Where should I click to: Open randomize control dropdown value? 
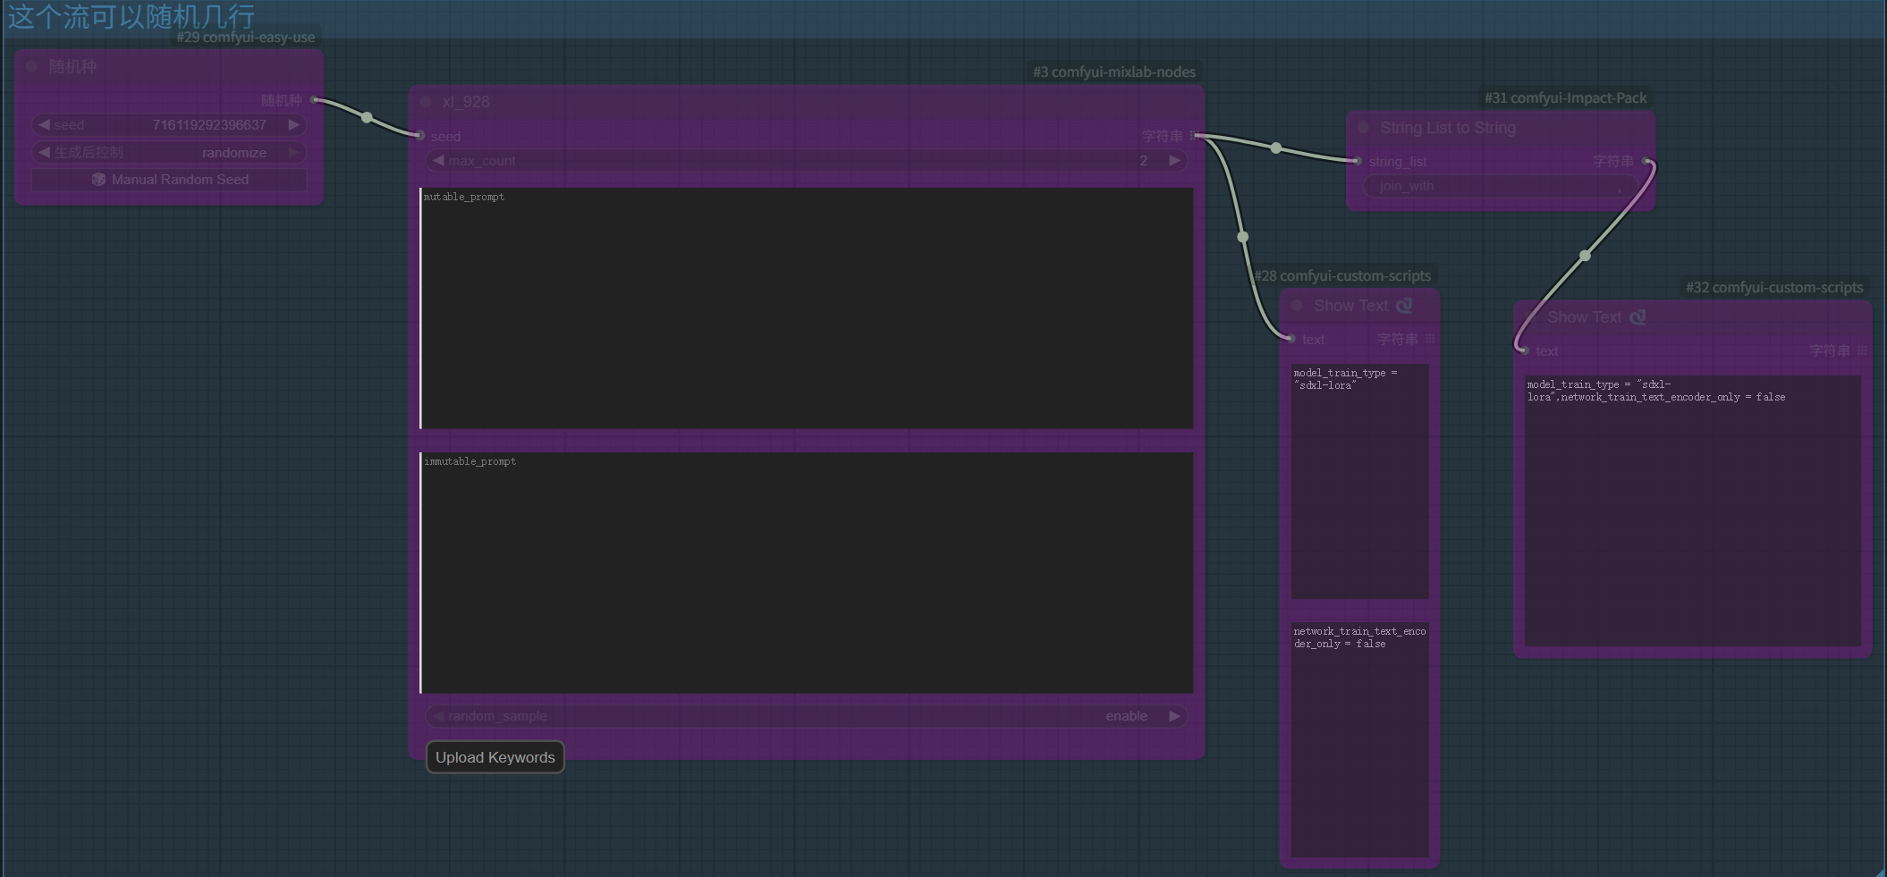[234, 153]
